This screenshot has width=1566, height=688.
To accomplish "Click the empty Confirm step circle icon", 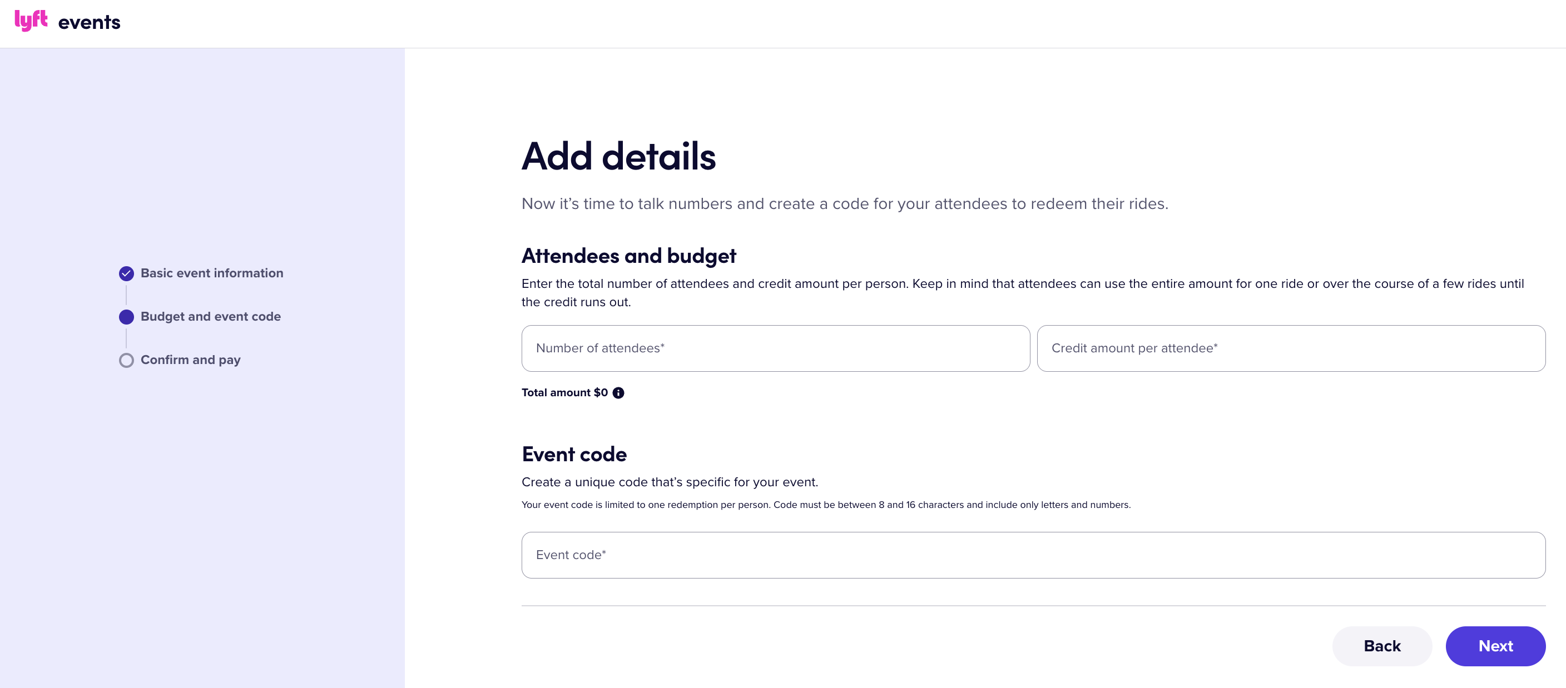I will 126,361.
